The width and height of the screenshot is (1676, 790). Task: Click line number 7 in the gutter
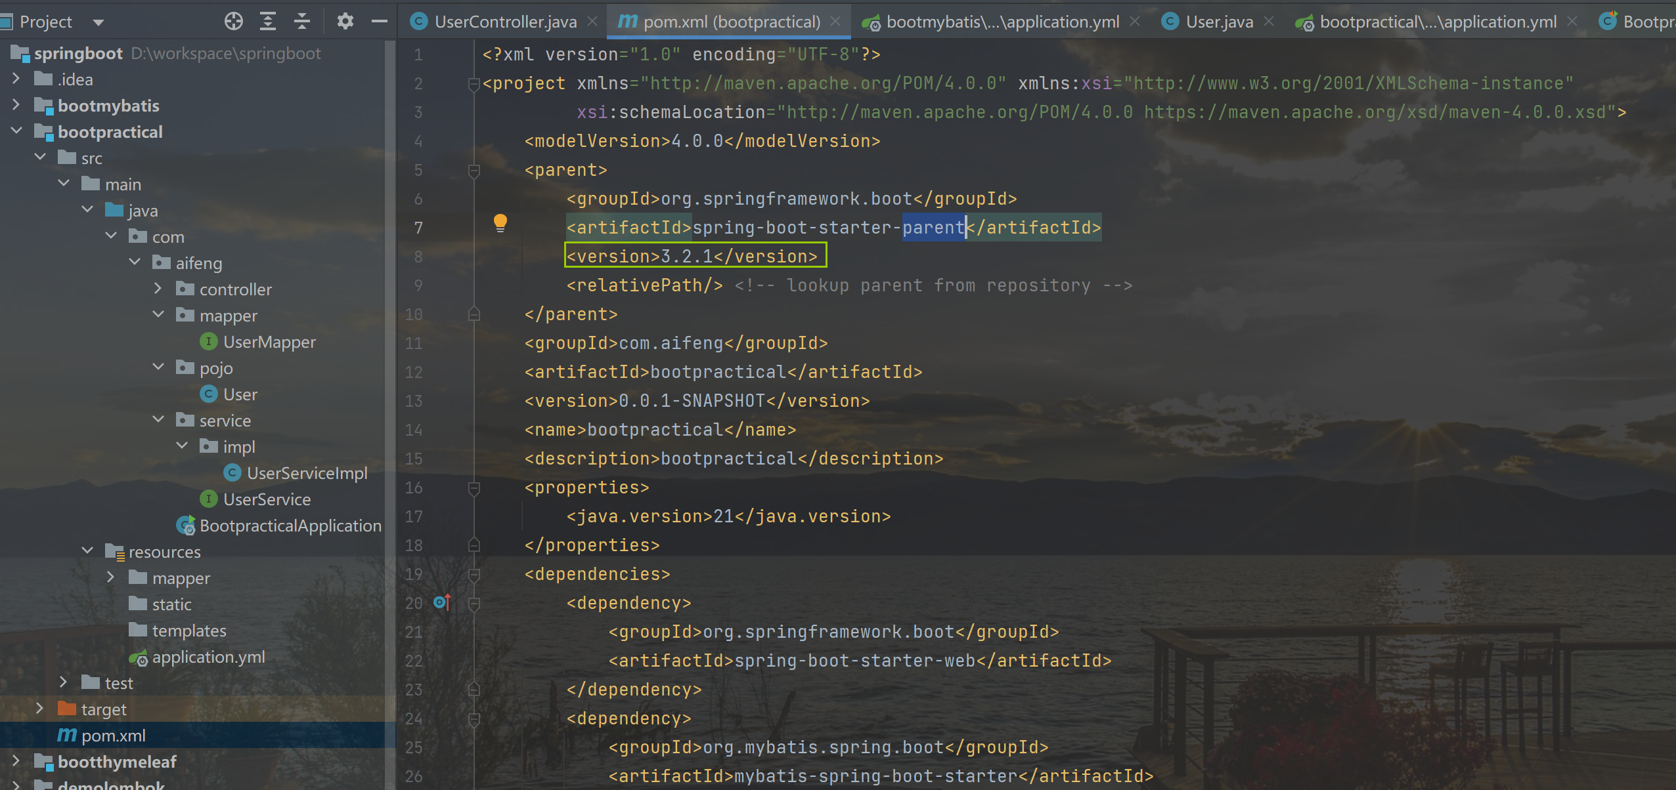[418, 228]
